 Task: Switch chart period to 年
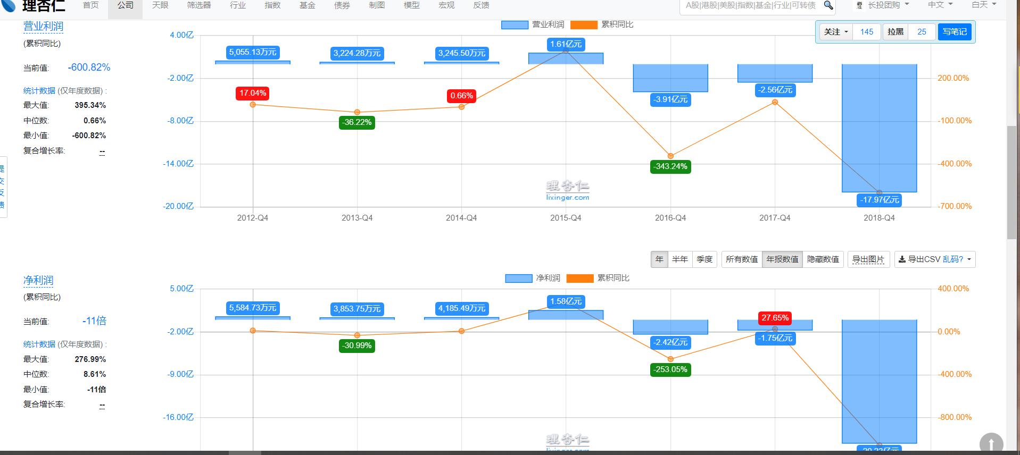(659, 259)
